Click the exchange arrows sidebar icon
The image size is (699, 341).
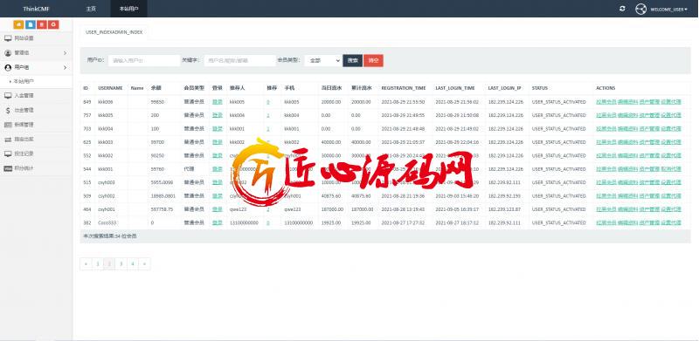8,140
